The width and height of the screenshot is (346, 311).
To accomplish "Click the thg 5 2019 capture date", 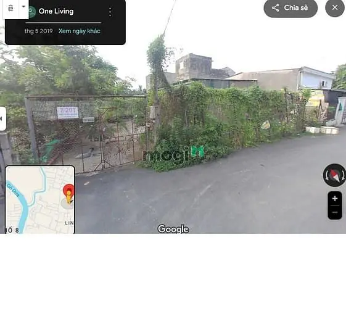I will coord(39,31).
